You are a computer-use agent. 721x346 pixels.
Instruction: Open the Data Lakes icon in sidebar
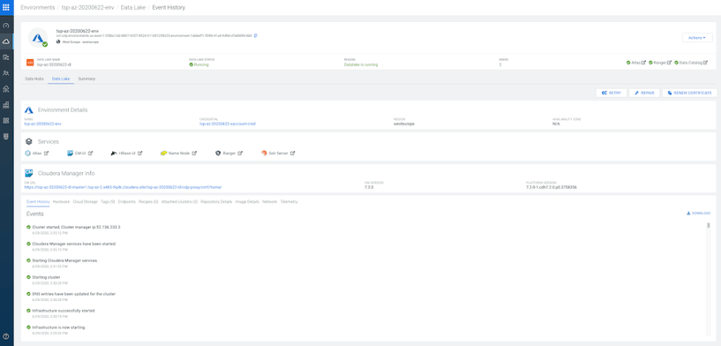click(x=6, y=57)
